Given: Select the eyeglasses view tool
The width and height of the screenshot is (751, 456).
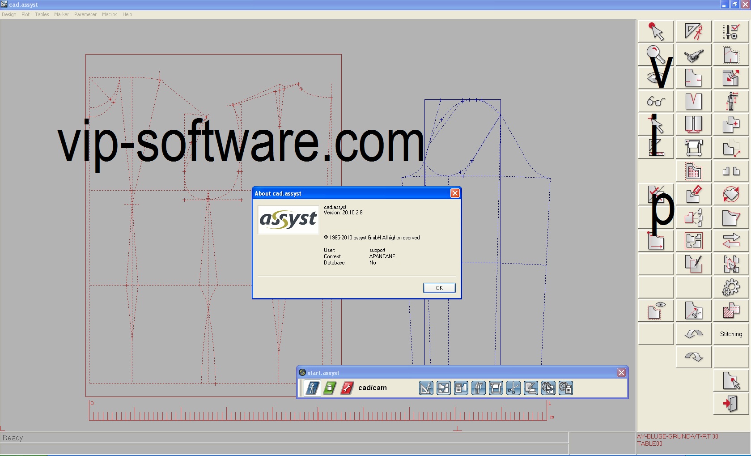Looking at the screenshot, I should (656, 101).
